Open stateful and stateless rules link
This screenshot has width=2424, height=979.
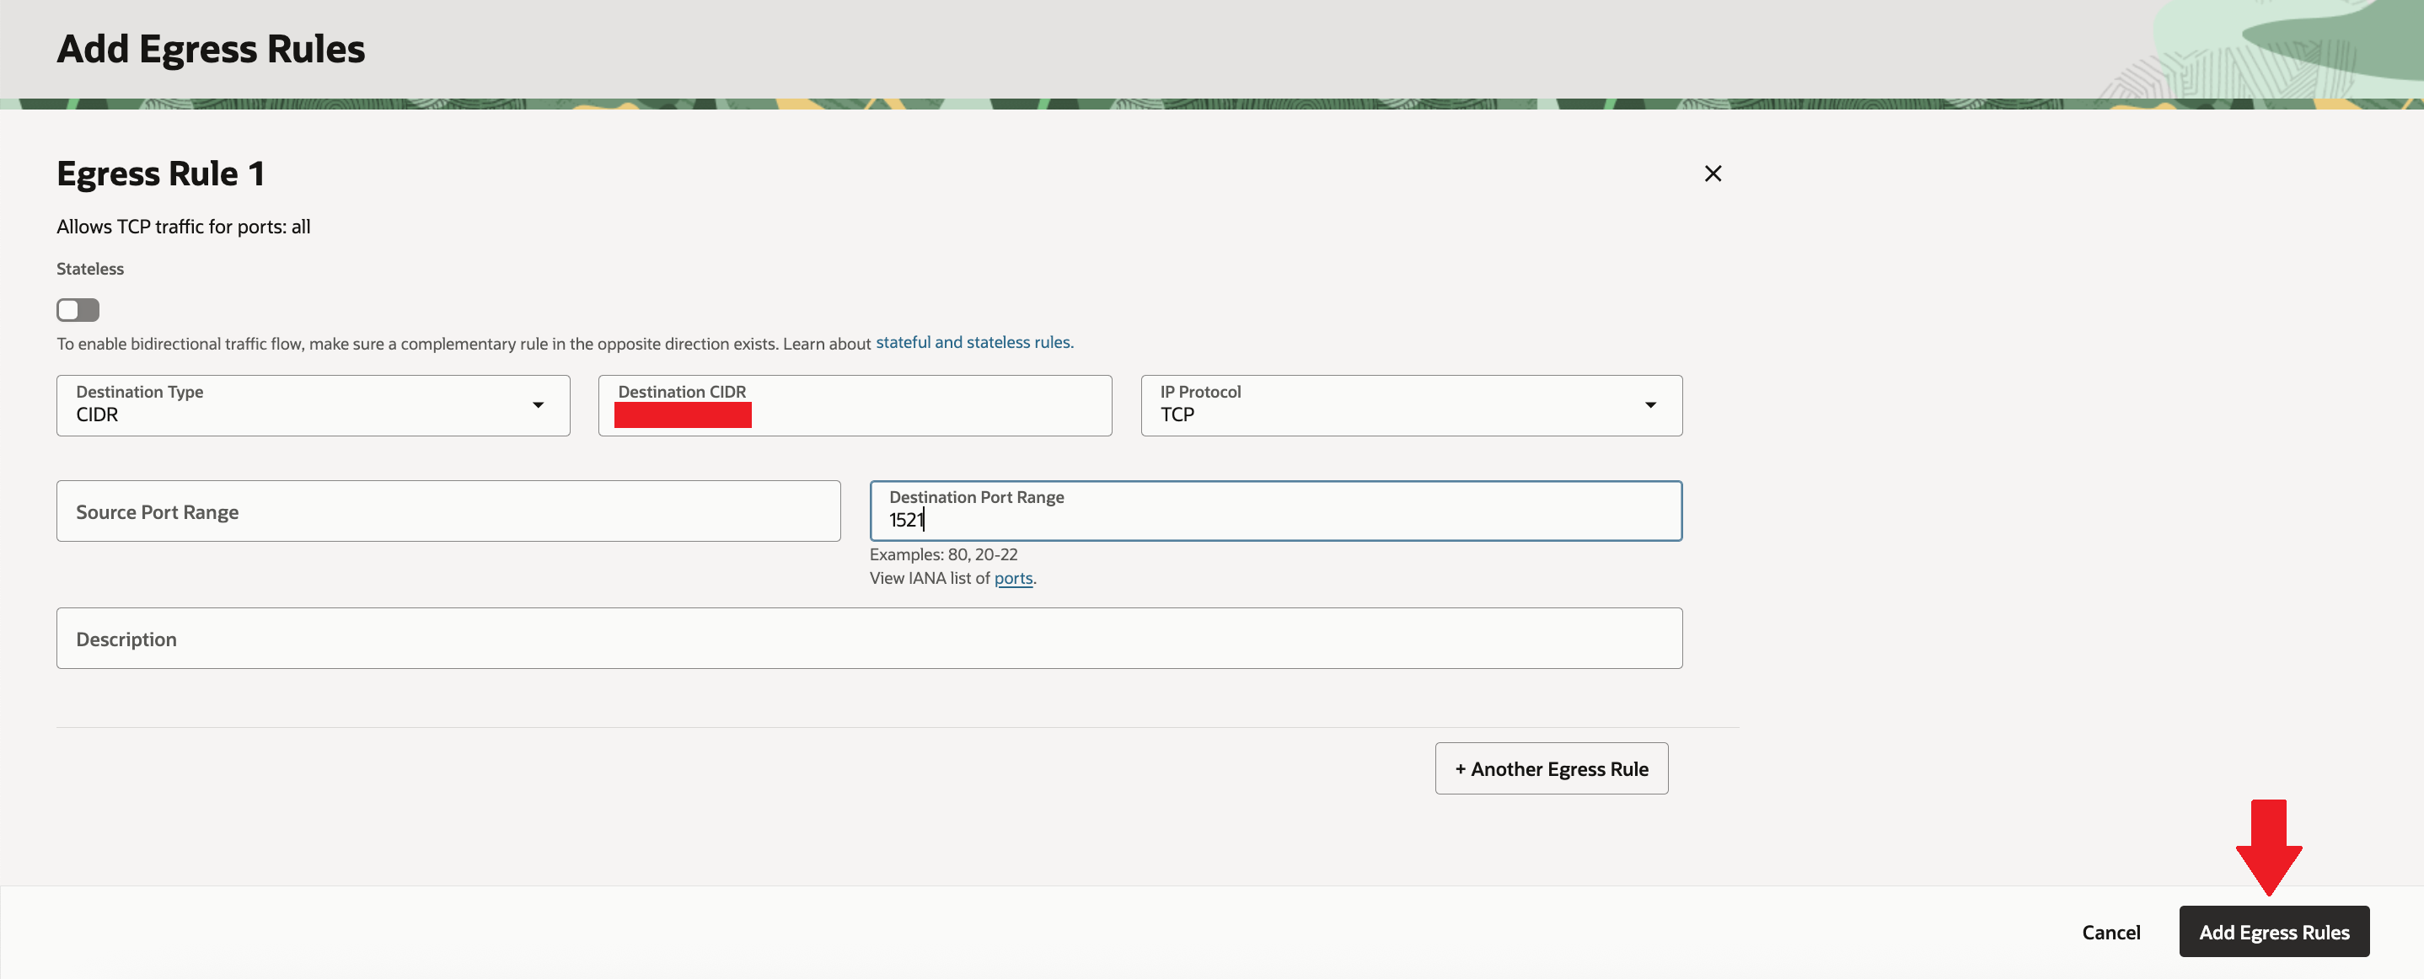coord(974,342)
